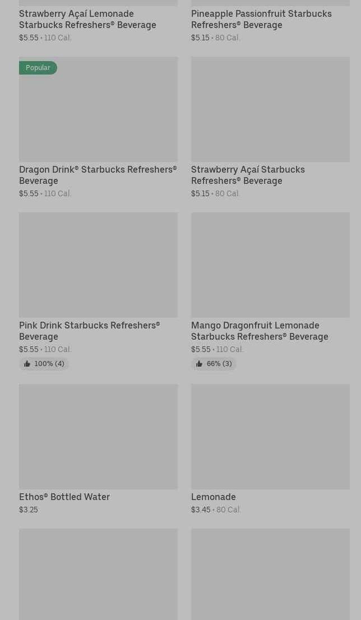Open the Dragon Drink product image
361x620 pixels.
tap(99, 109)
